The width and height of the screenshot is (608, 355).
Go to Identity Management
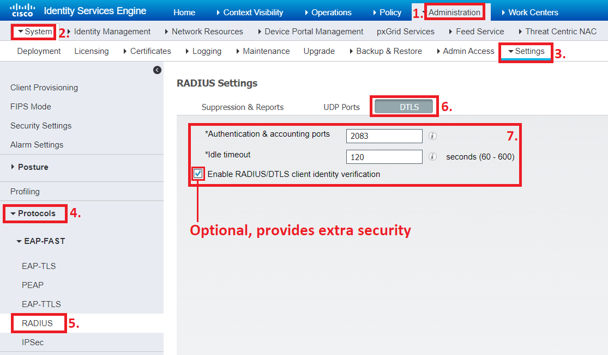112,31
